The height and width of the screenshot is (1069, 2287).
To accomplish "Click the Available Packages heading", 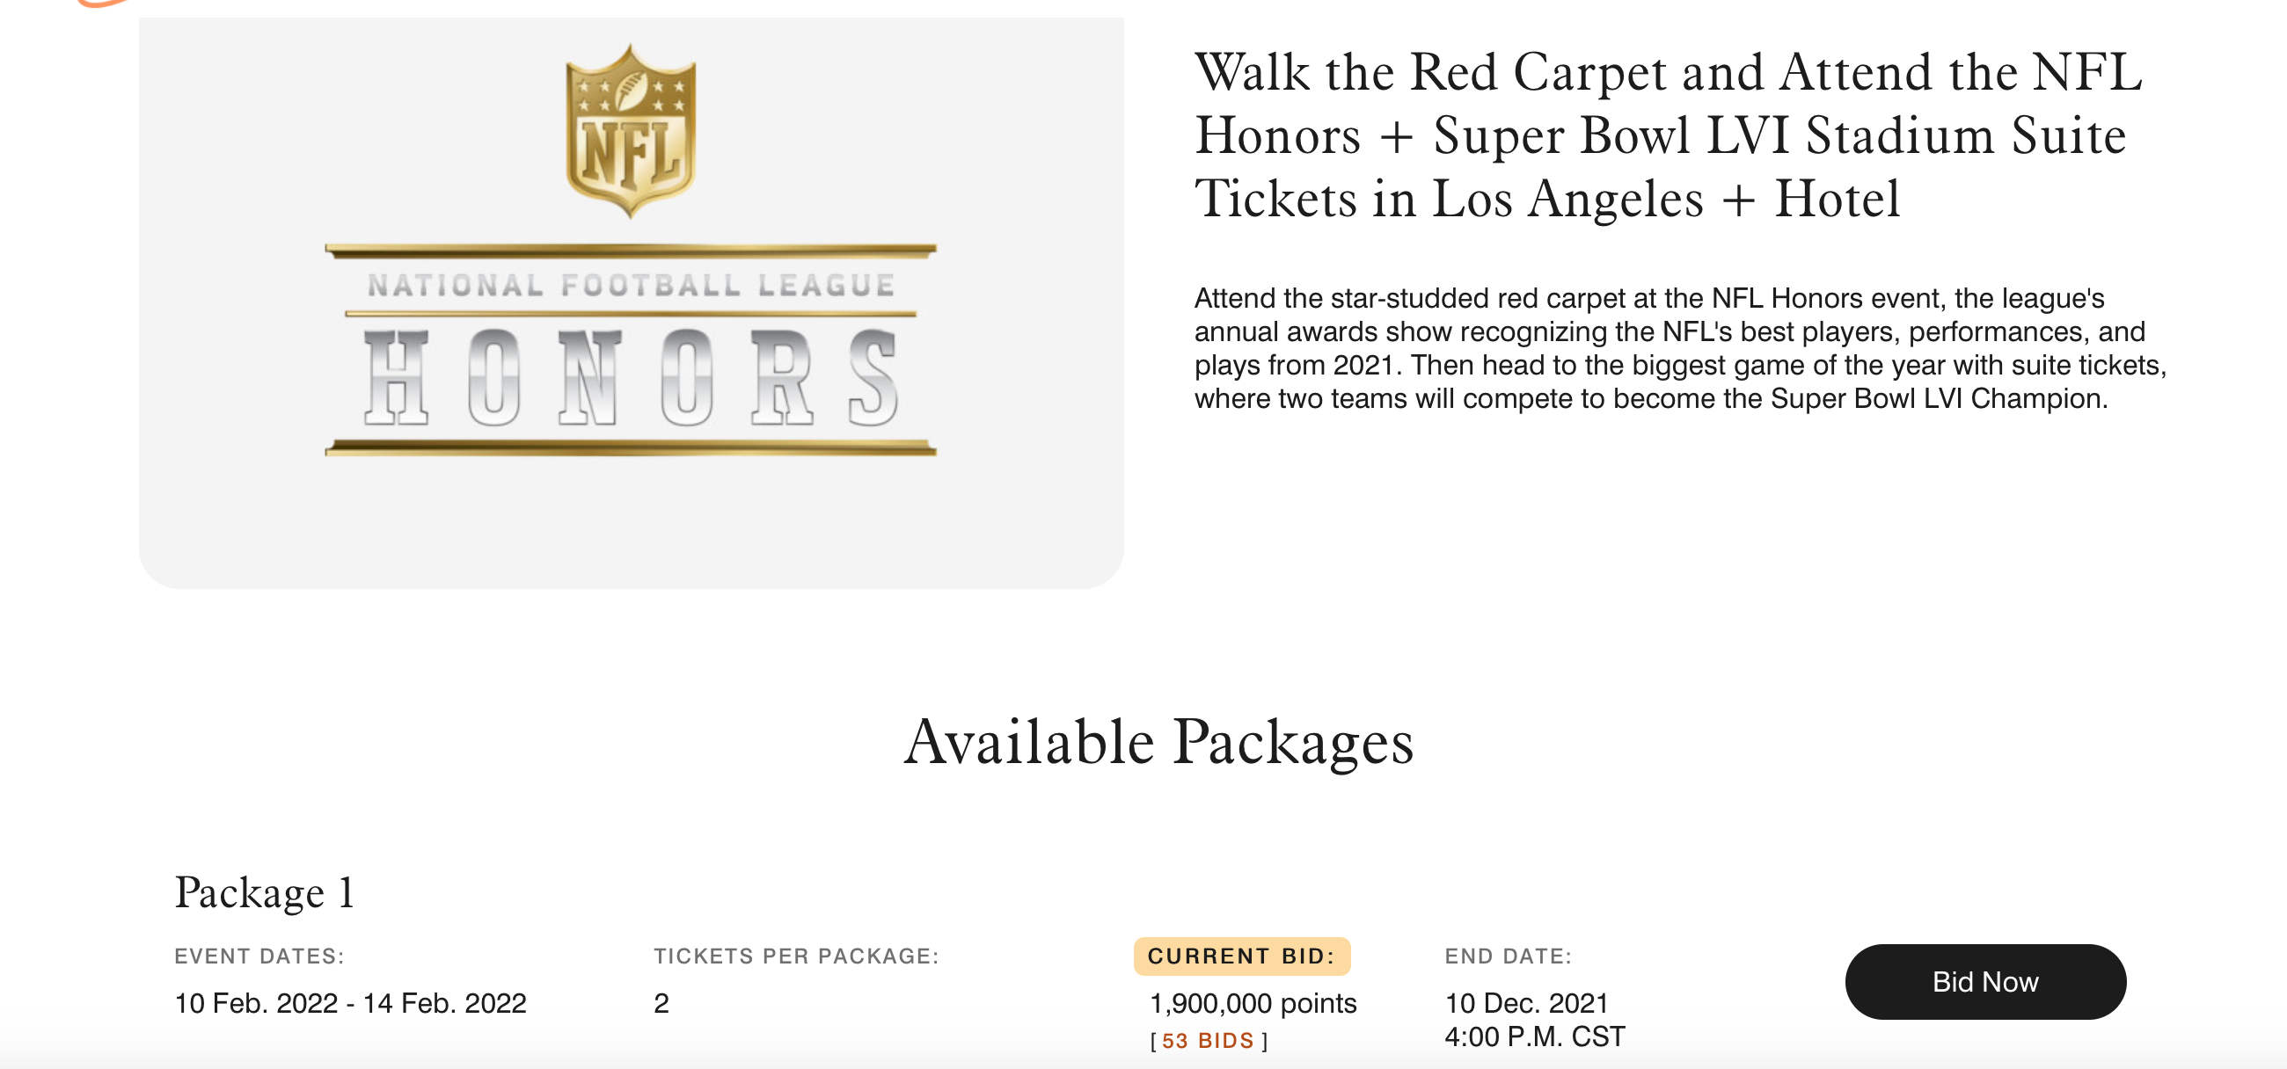I will 1158,742.
